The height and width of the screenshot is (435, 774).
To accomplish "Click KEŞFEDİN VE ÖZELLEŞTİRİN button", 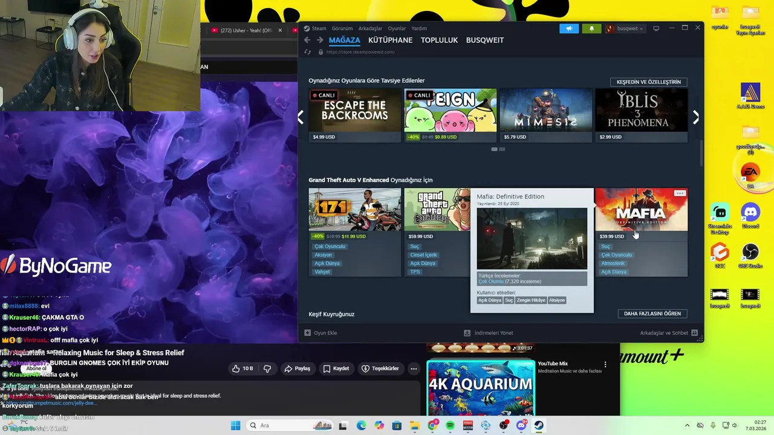I will (648, 82).
